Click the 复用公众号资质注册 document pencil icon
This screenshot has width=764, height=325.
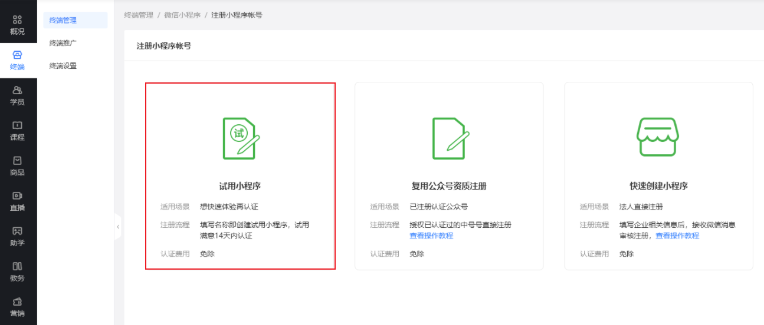tap(450, 138)
